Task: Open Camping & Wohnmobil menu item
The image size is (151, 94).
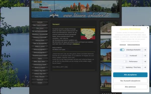Action: click(x=40, y=37)
